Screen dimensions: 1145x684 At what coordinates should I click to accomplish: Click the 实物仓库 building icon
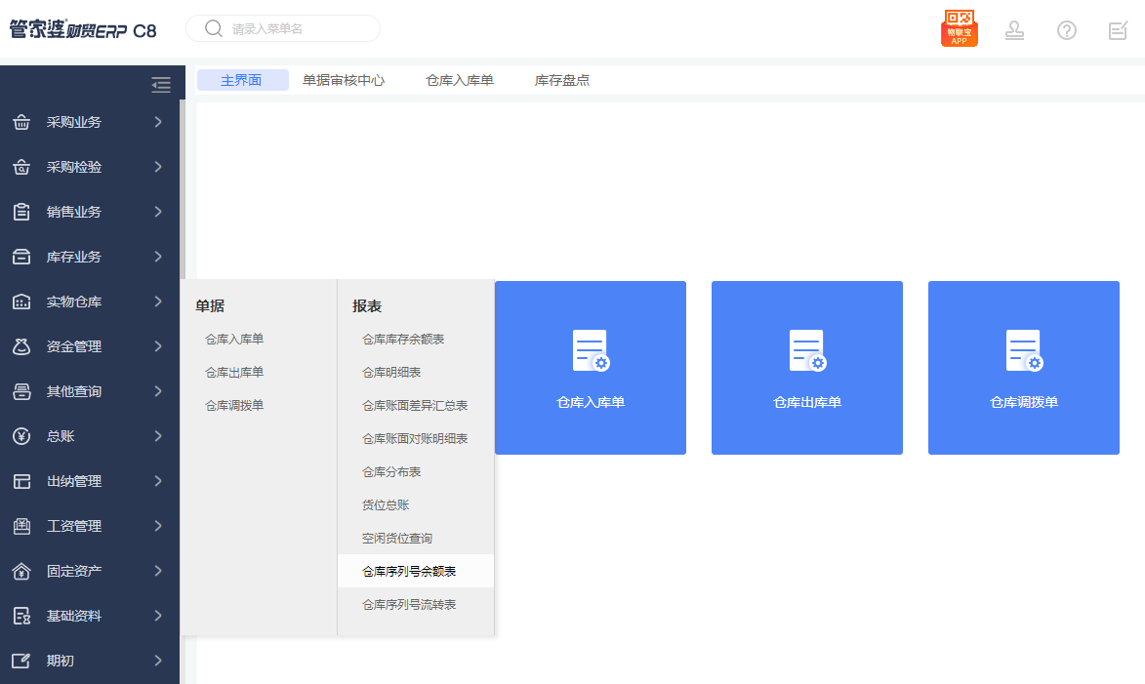pos(21,302)
